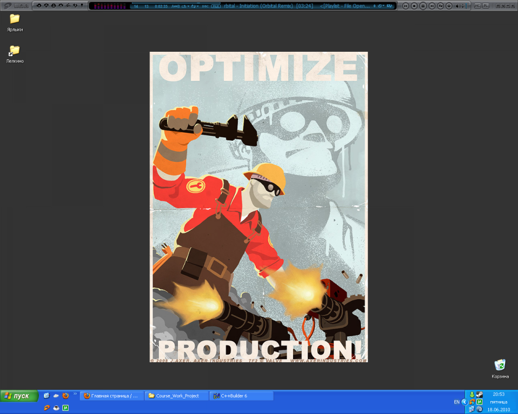Open the alarm clock scheduler icon in the player
This screenshot has height=414, width=518.
click(61, 5)
